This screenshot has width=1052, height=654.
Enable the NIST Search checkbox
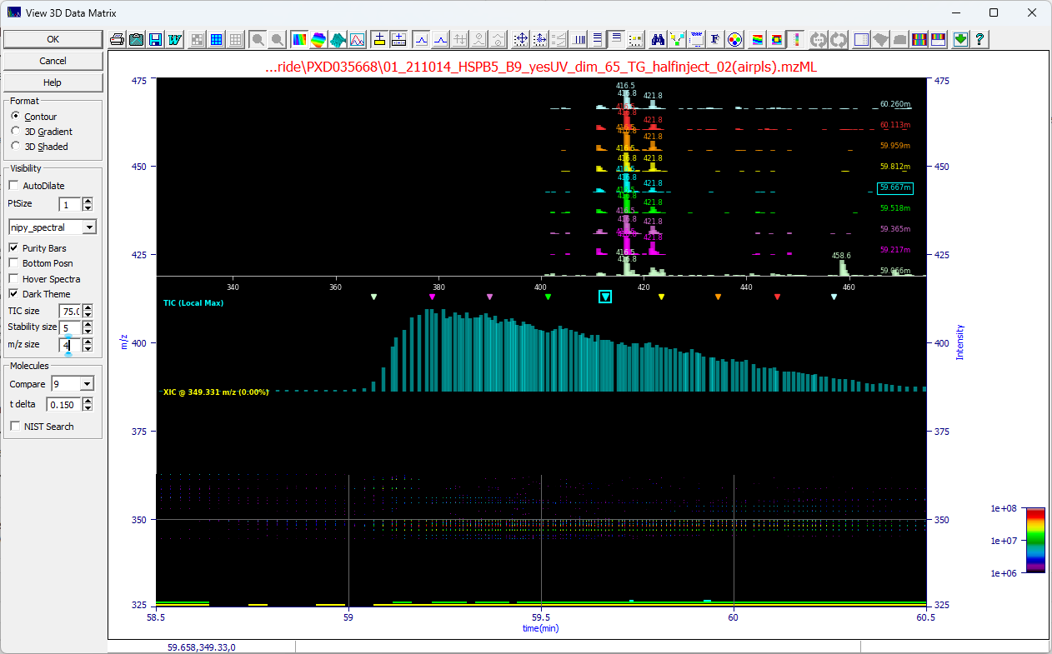[15, 427]
